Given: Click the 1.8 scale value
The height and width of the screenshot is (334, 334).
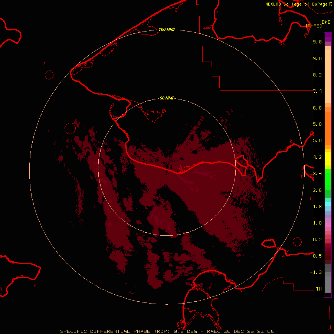Looking at the screenshot, I should (x=317, y=207).
